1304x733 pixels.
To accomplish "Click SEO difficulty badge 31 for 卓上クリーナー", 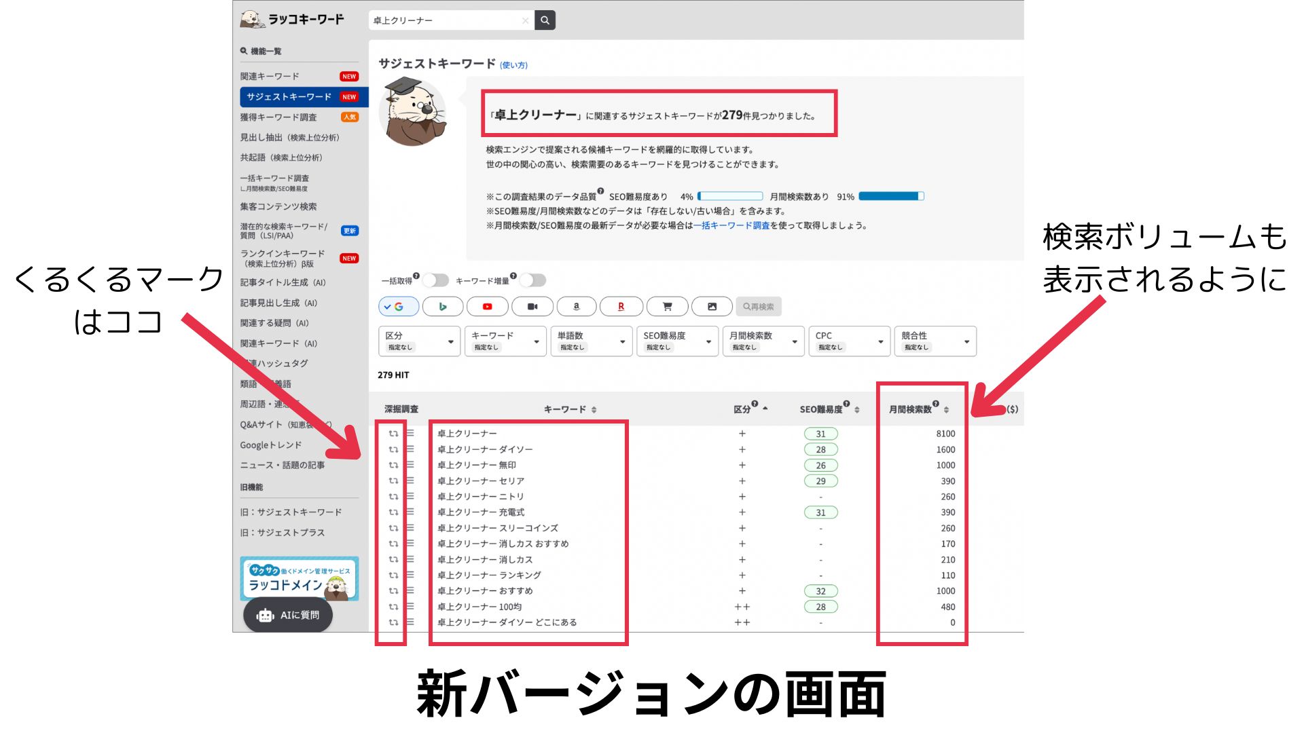I will click(821, 434).
